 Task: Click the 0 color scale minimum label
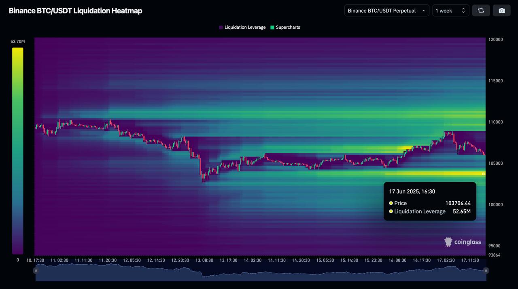click(17, 260)
